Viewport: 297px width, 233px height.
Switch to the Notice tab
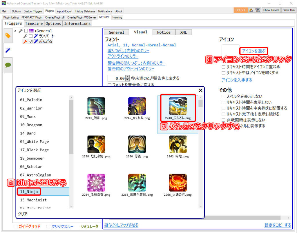164,32
